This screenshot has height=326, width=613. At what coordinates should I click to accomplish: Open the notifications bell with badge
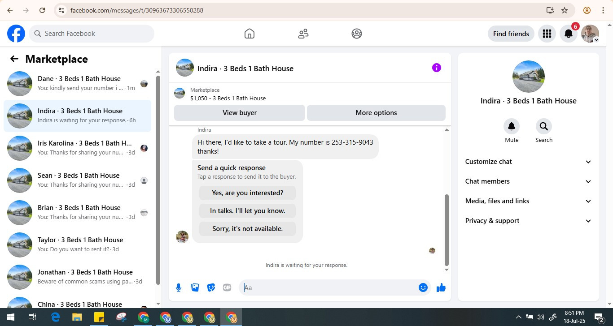(x=569, y=34)
